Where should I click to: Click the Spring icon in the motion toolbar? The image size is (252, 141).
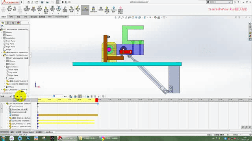coord(92,96)
